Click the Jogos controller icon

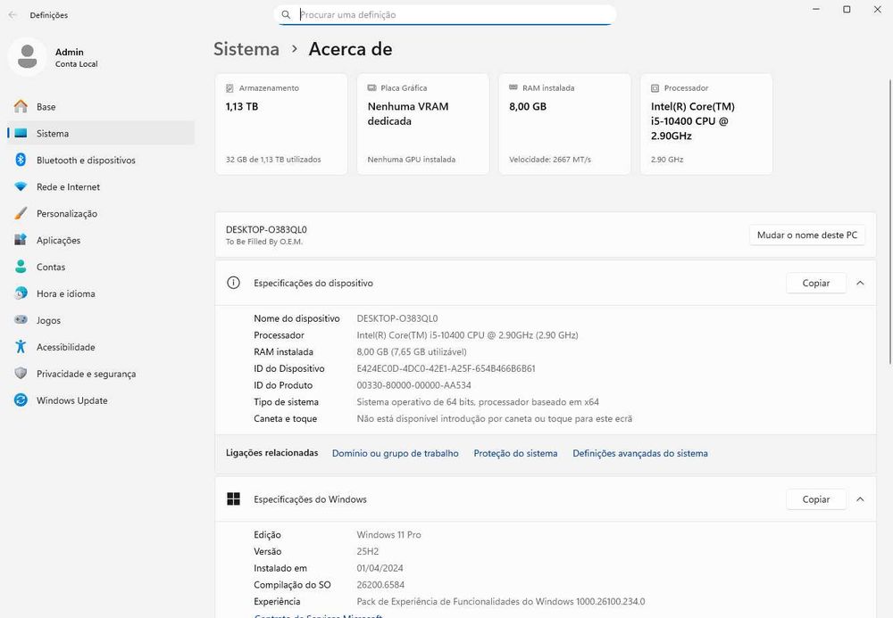[x=21, y=320]
